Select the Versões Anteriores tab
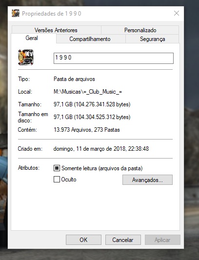The height and width of the screenshot is (260, 199). (x=56, y=30)
